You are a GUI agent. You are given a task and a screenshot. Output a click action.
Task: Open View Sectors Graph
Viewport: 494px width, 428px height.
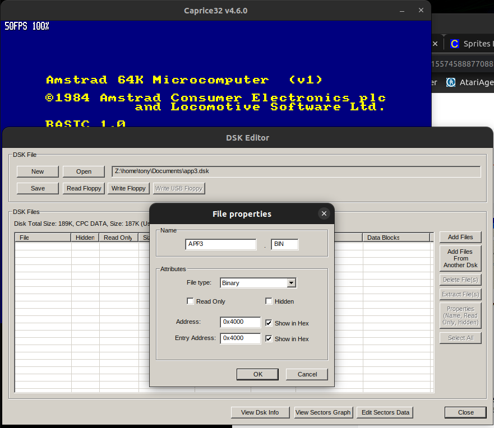click(323, 412)
